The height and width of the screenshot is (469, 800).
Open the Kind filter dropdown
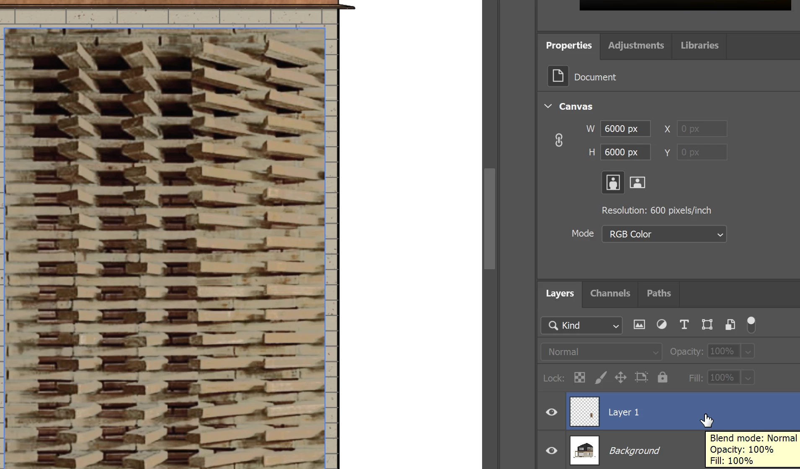point(582,325)
